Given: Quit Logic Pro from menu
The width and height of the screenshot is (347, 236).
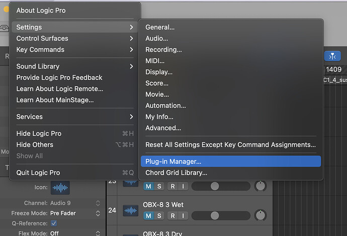Looking at the screenshot, I should click(x=75, y=172).
